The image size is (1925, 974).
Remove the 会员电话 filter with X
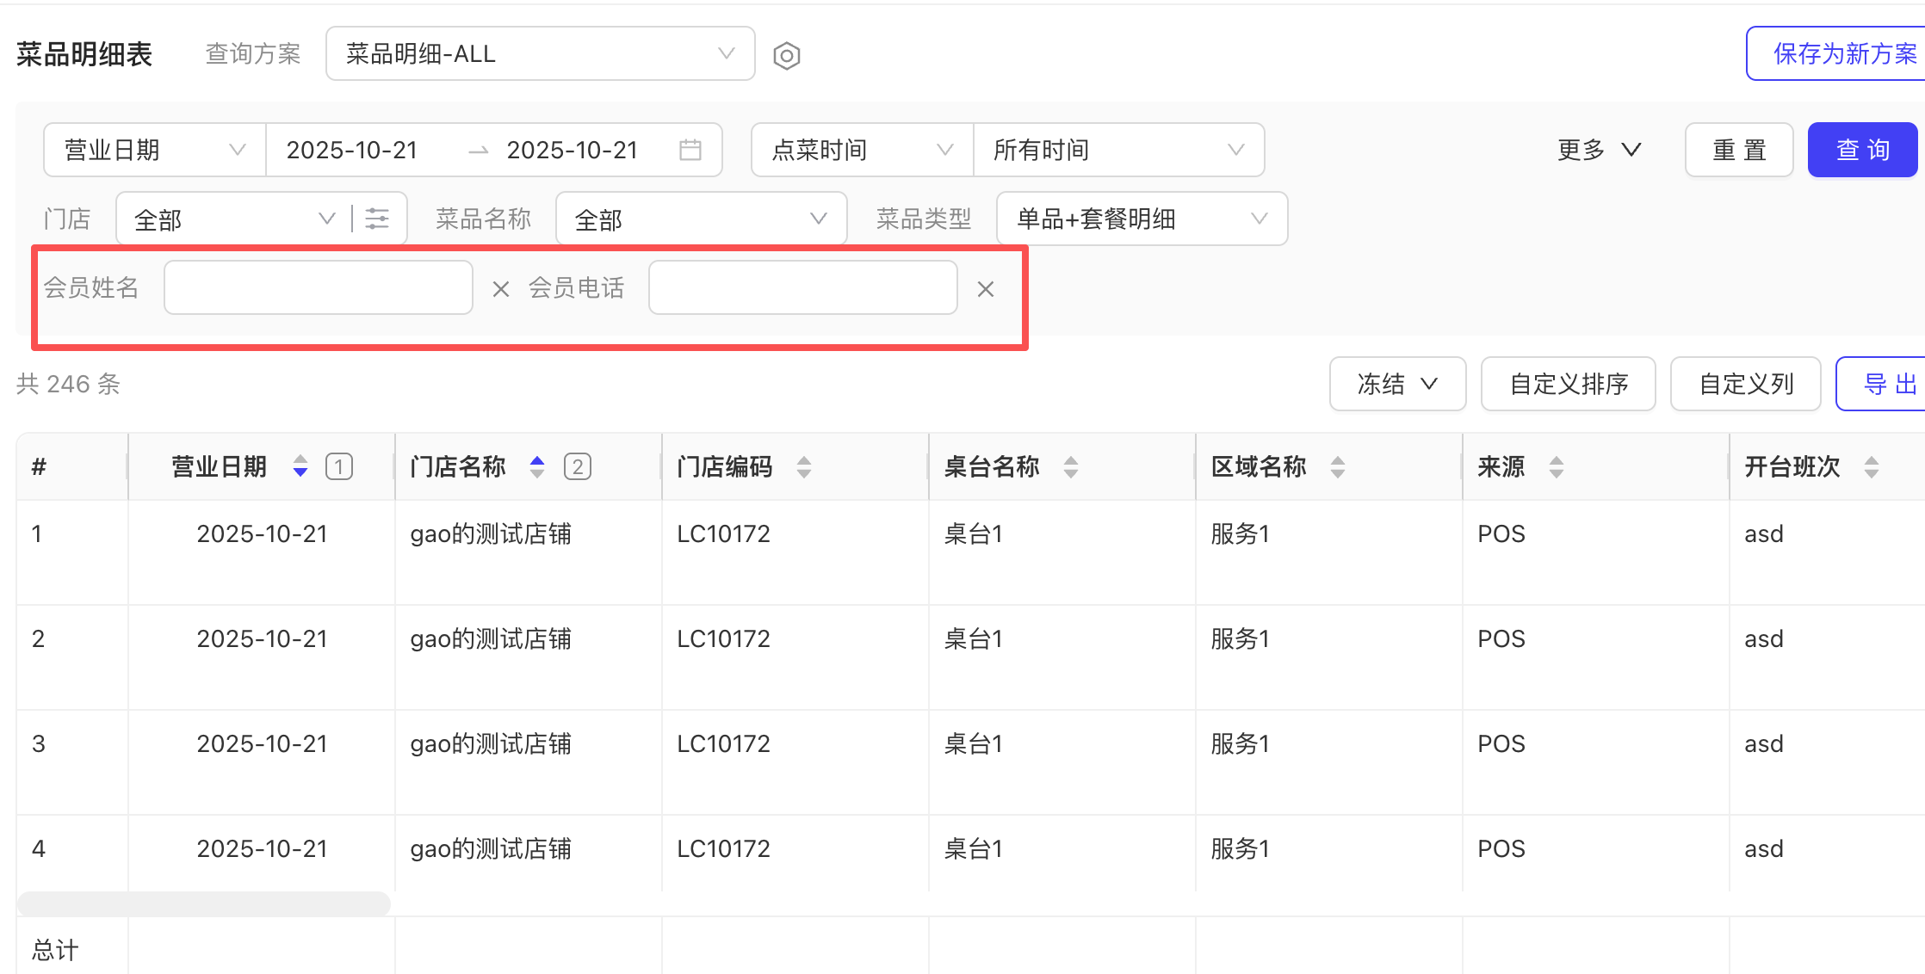click(x=985, y=289)
